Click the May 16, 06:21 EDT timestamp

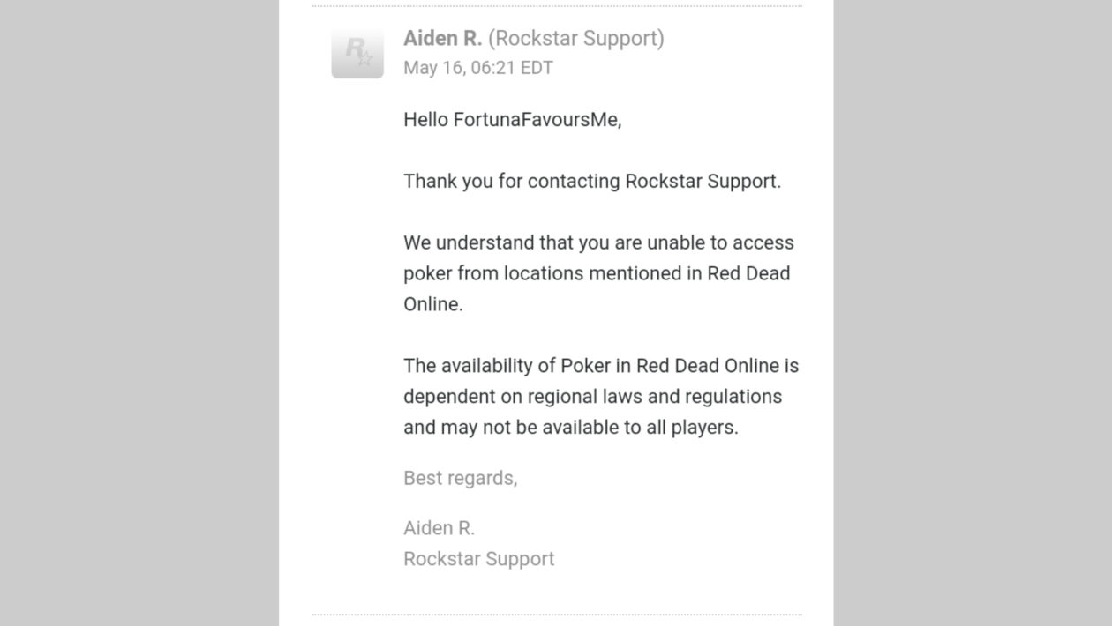click(477, 68)
